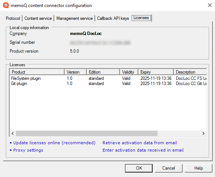Click Update licenses online (recommended) link
The width and height of the screenshot is (215, 177).
54,143
